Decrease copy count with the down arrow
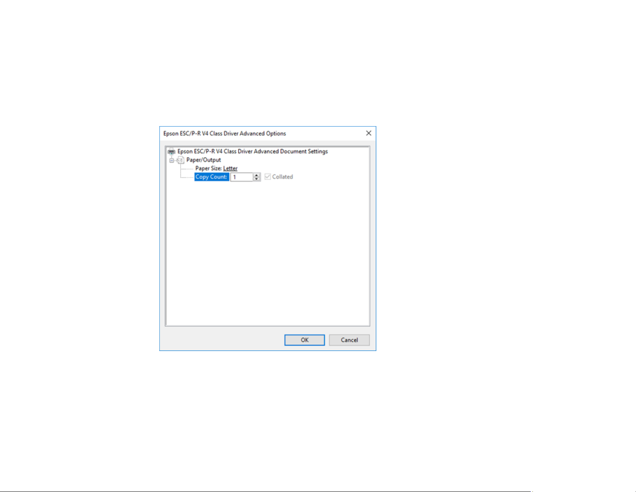 tap(256, 179)
